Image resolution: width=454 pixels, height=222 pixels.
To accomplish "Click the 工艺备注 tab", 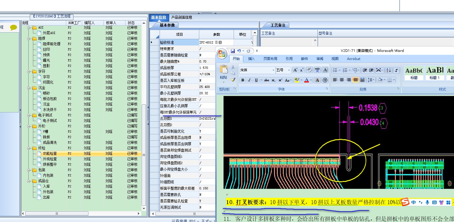I will (278, 25).
